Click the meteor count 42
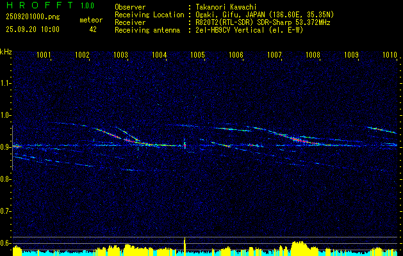The width and height of the screenshot is (403, 256). point(93,29)
